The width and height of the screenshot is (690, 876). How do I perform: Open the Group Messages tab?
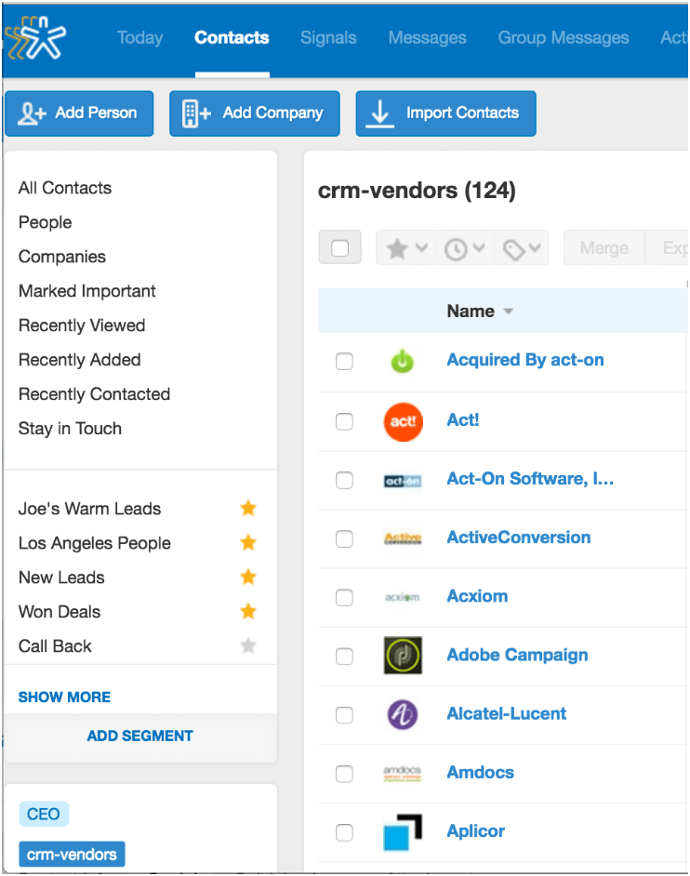pos(564,38)
